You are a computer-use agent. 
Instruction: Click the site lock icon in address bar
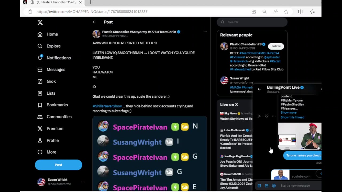coord(30,11)
